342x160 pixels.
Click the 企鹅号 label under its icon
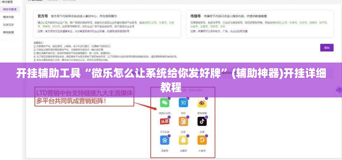point(183,150)
